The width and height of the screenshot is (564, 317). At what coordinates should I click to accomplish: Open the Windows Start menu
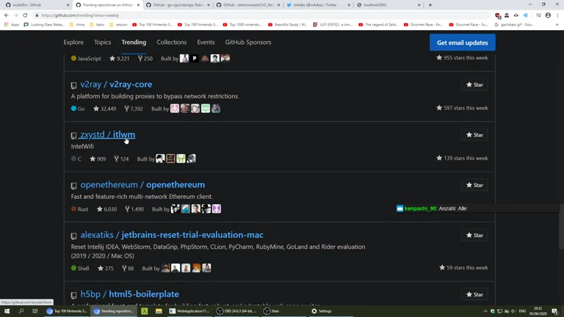click(x=7, y=311)
